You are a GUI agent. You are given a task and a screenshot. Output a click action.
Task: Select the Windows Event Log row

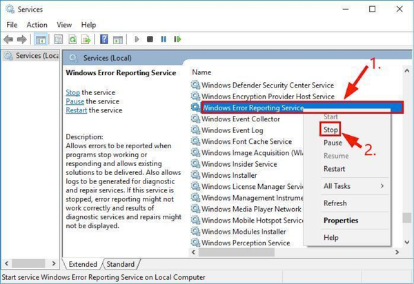(x=232, y=130)
